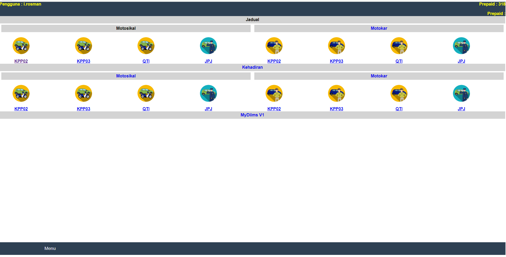Click the Kehadiran Motosikal QTI icon

[x=146, y=93]
